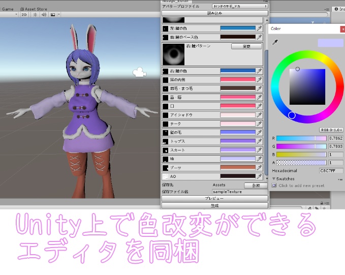This screenshot has height=275, width=345.
Task: Toggle scene audio speaker icon
Action: 44,15
